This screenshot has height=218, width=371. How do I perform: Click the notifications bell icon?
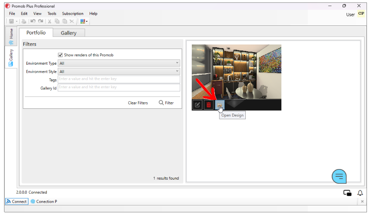click(x=360, y=193)
